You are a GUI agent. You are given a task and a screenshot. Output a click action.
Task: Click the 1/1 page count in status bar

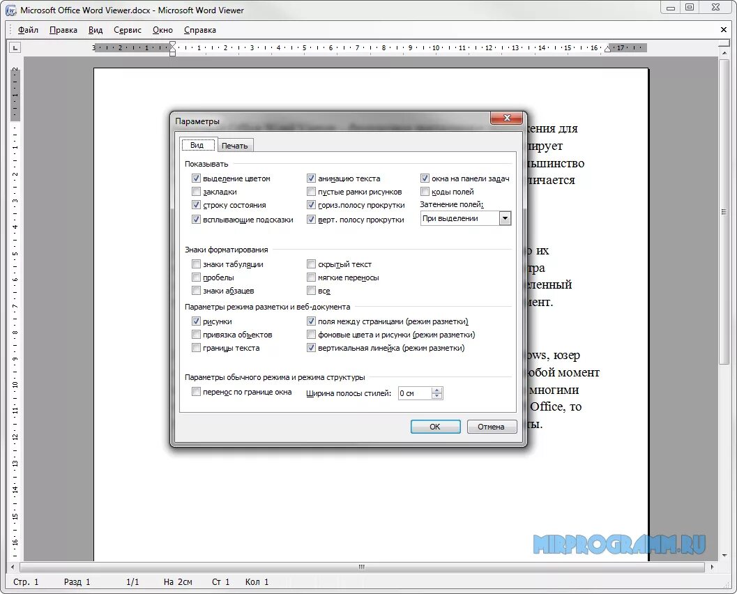(132, 581)
